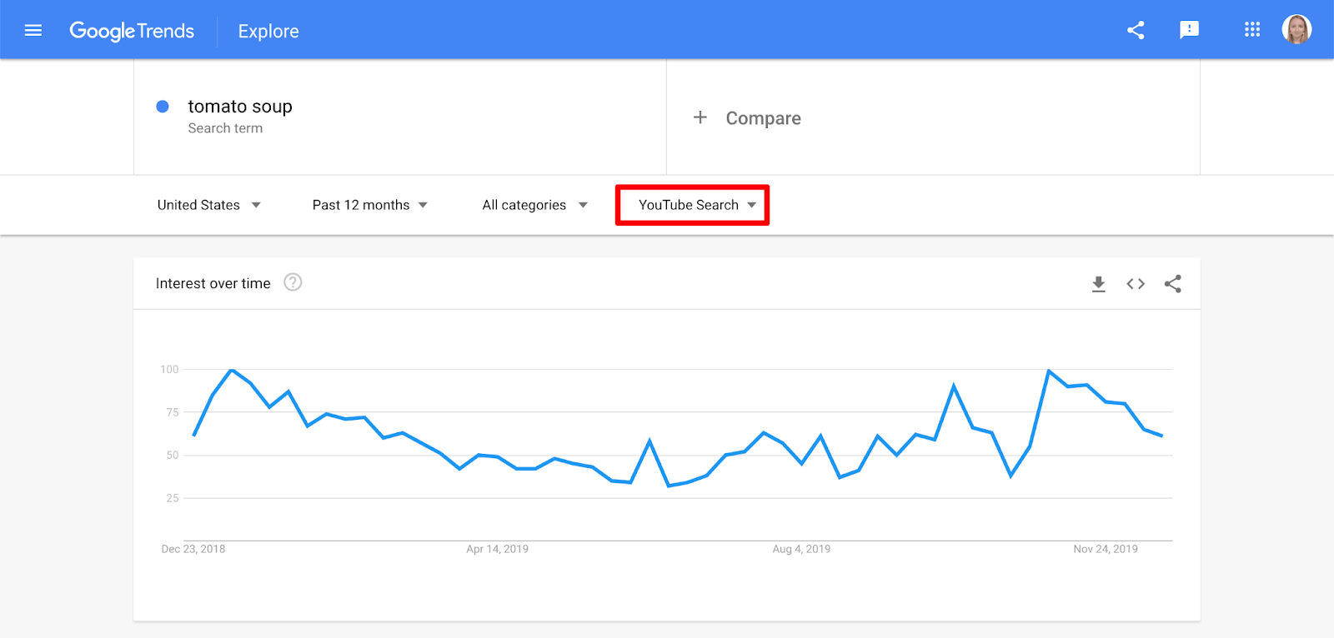This screenshot has width=1334, height=638.
Task: Click the Google Trends logo
Action: pos(132,32)
